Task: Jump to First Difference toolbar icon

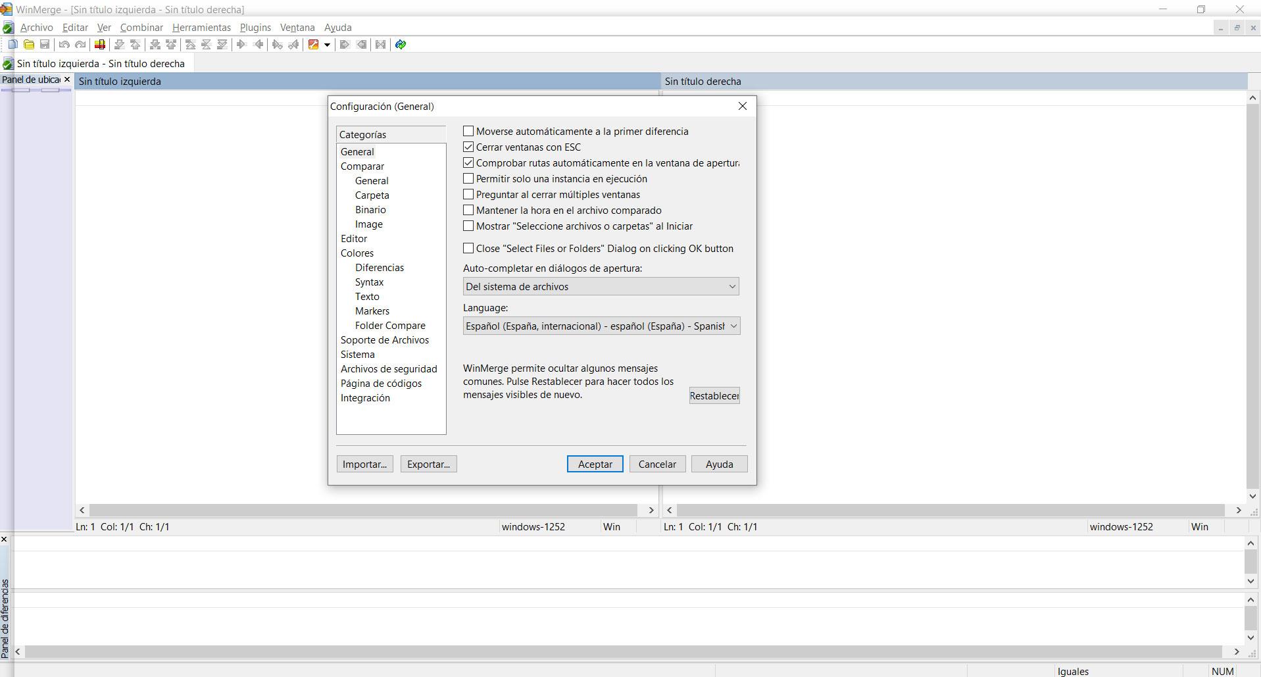Action: click(x=190, y=44)
